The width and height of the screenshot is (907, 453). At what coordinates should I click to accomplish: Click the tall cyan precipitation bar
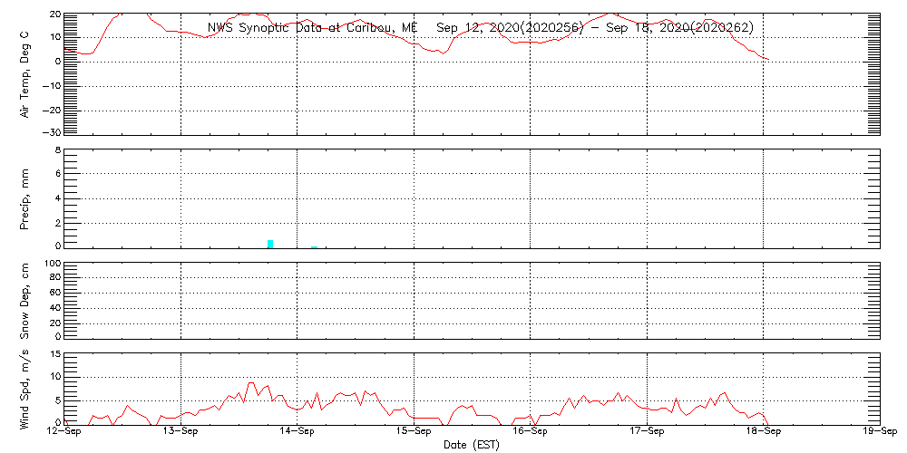tap(270, 243)
